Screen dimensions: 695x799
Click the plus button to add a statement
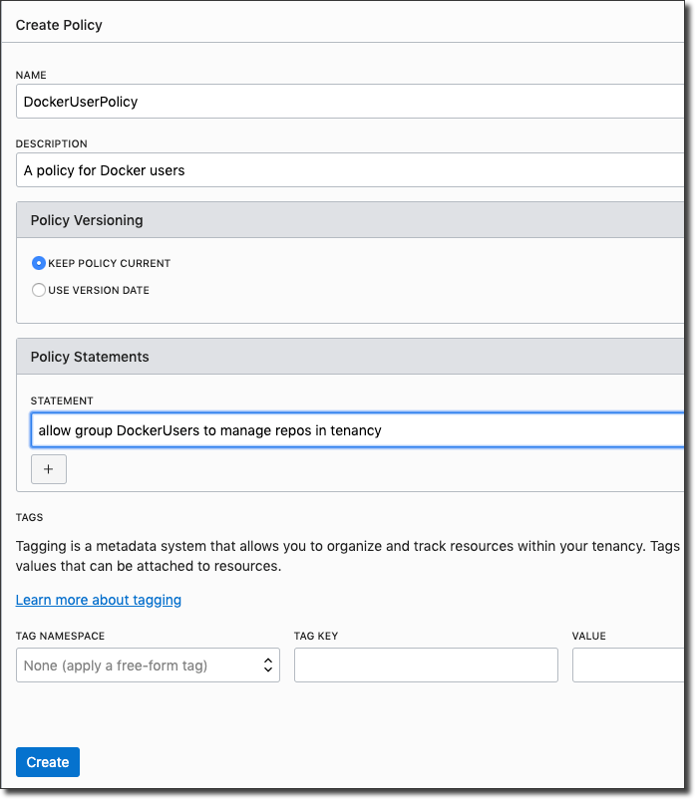click(x=49, y=469)
